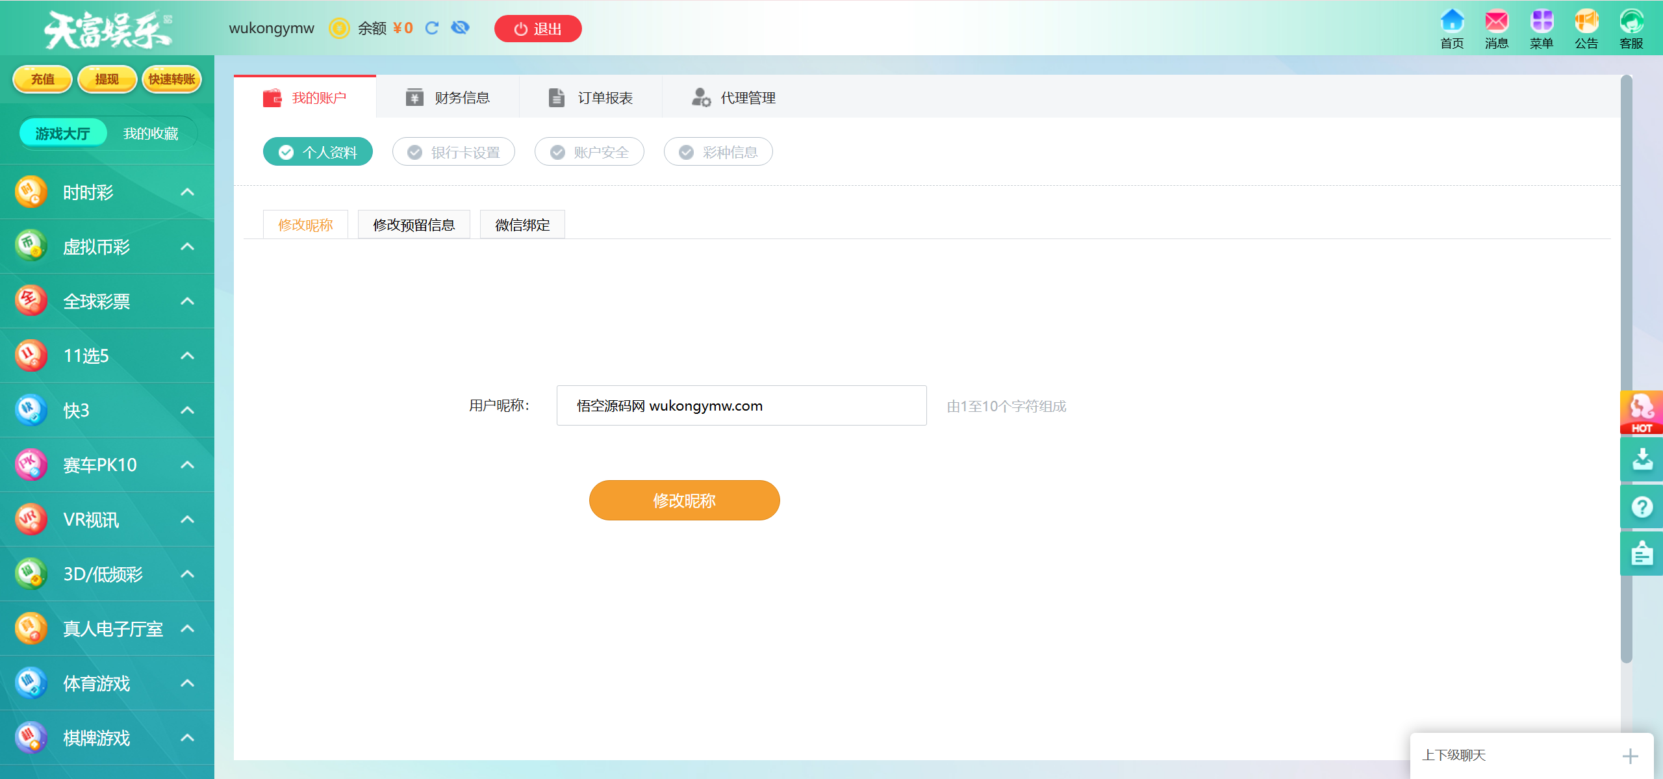This screenshot has height=779, width=1663.
Task: Collapse the 时时彩 game category
Action: click(x=187, y=192)
